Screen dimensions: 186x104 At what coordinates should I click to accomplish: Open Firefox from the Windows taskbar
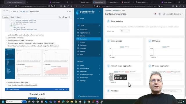(x=59, y=102)
